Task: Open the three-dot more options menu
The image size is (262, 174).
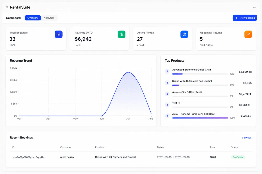Action: tap(254, 7)
